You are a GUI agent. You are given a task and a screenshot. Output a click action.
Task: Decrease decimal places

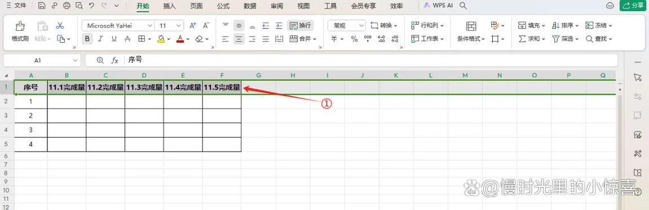[x=395, y=39]
